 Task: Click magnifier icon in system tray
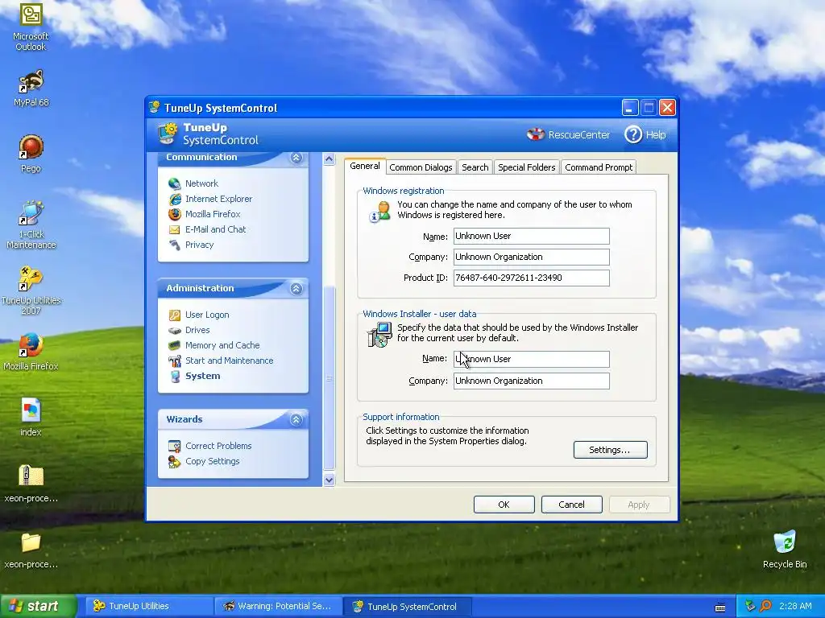[766, 607]
